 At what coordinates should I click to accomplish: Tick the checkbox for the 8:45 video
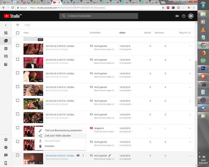click(18, 59)
